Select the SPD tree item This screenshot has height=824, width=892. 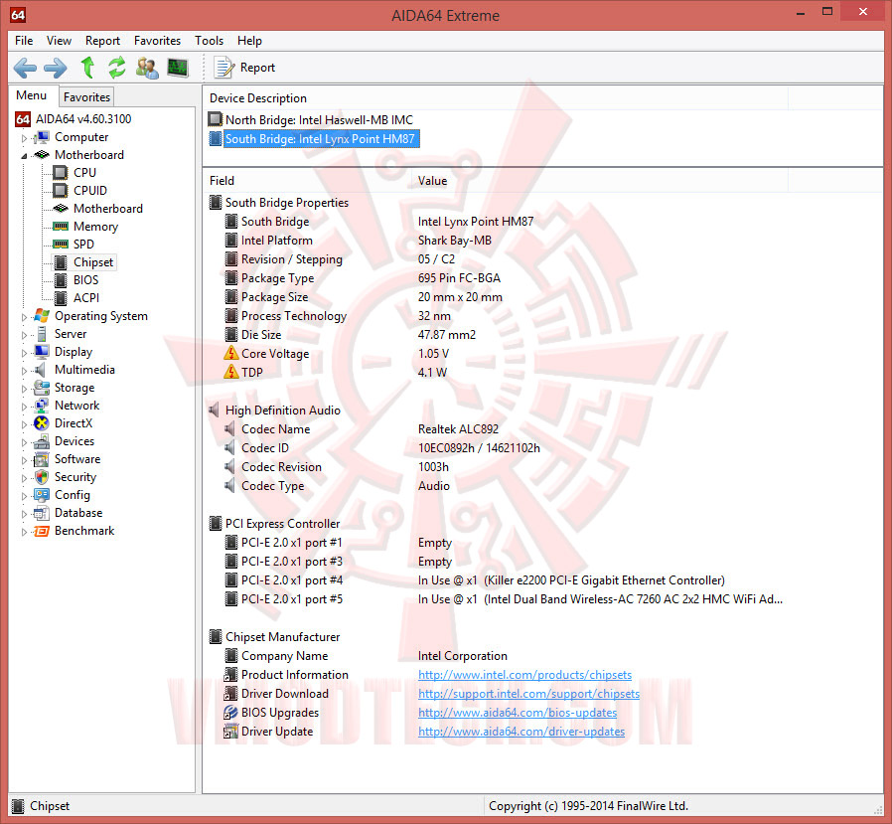click(x=83, y=245)
